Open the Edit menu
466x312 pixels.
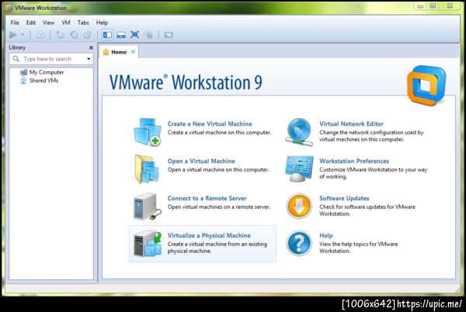coord(30,23)
